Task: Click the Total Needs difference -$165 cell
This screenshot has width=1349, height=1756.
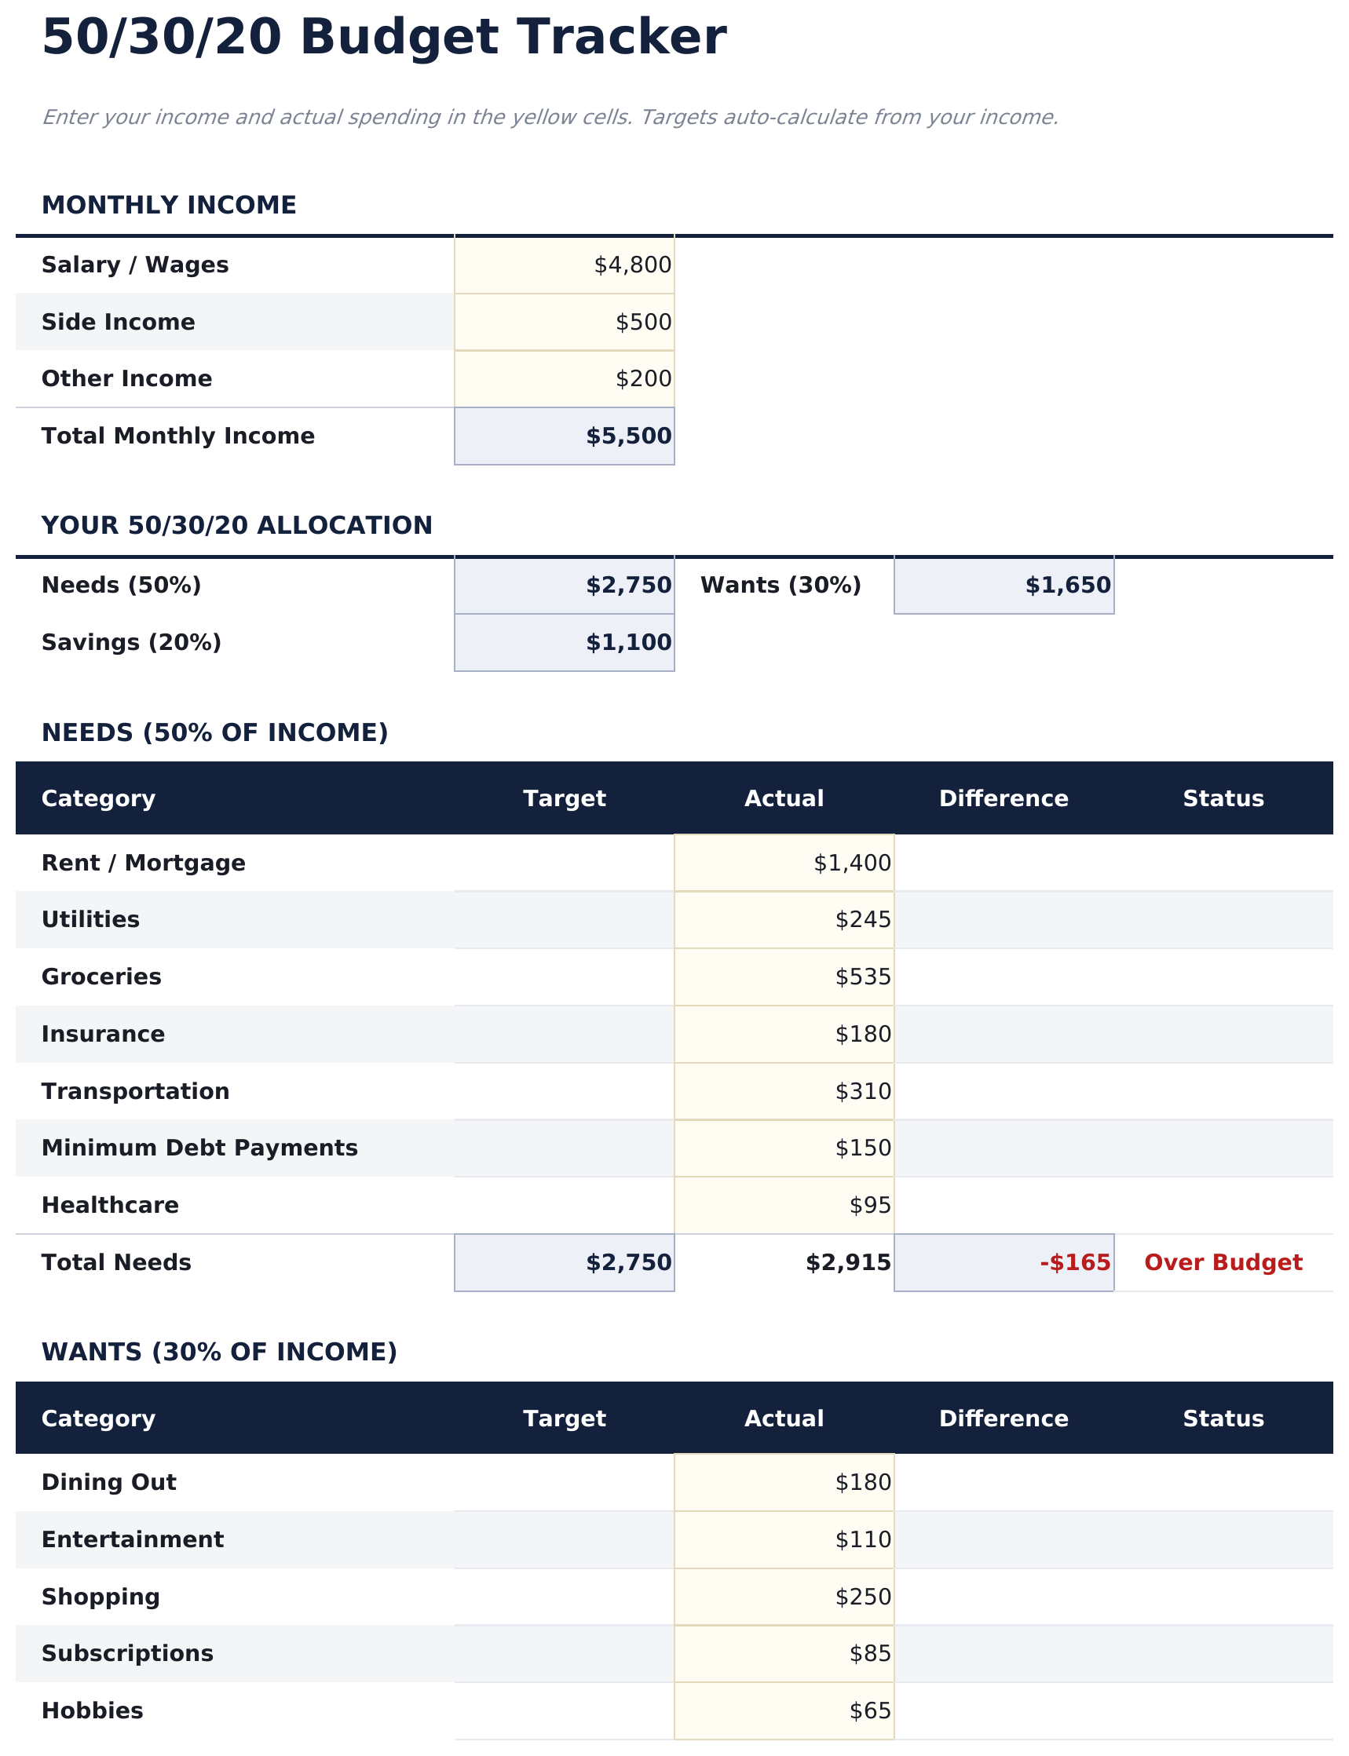Action: (1004, 1262)
